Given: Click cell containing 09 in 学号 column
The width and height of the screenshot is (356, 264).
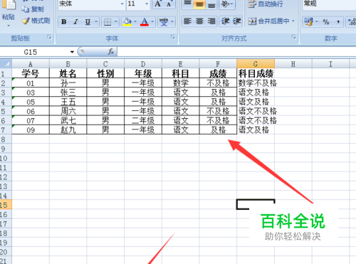Looking at the screenshot, I should 31,130.
